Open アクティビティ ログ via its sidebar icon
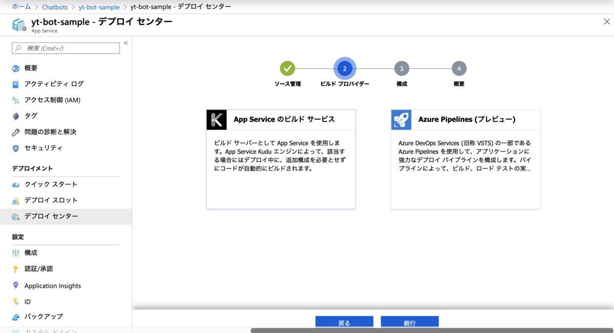 pos(15,83)
